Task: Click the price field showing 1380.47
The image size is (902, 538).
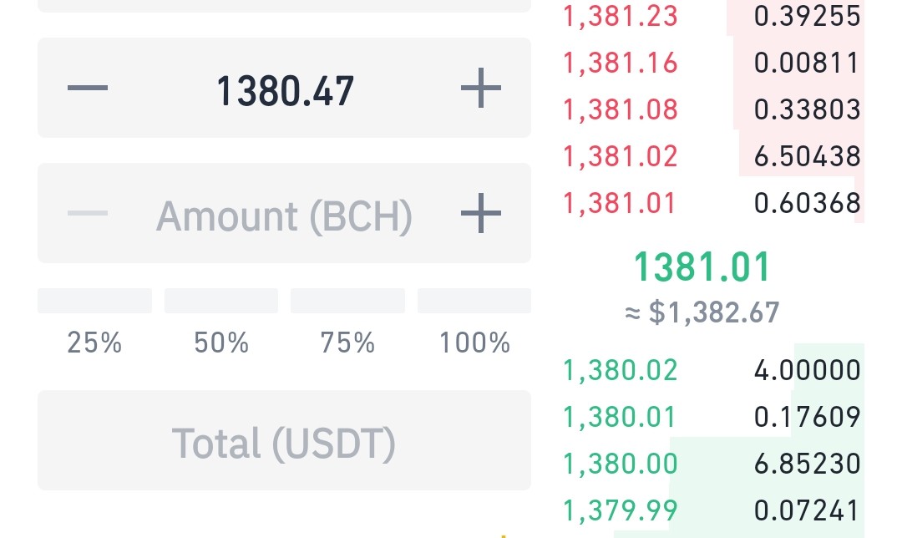Action: point(284,88)
